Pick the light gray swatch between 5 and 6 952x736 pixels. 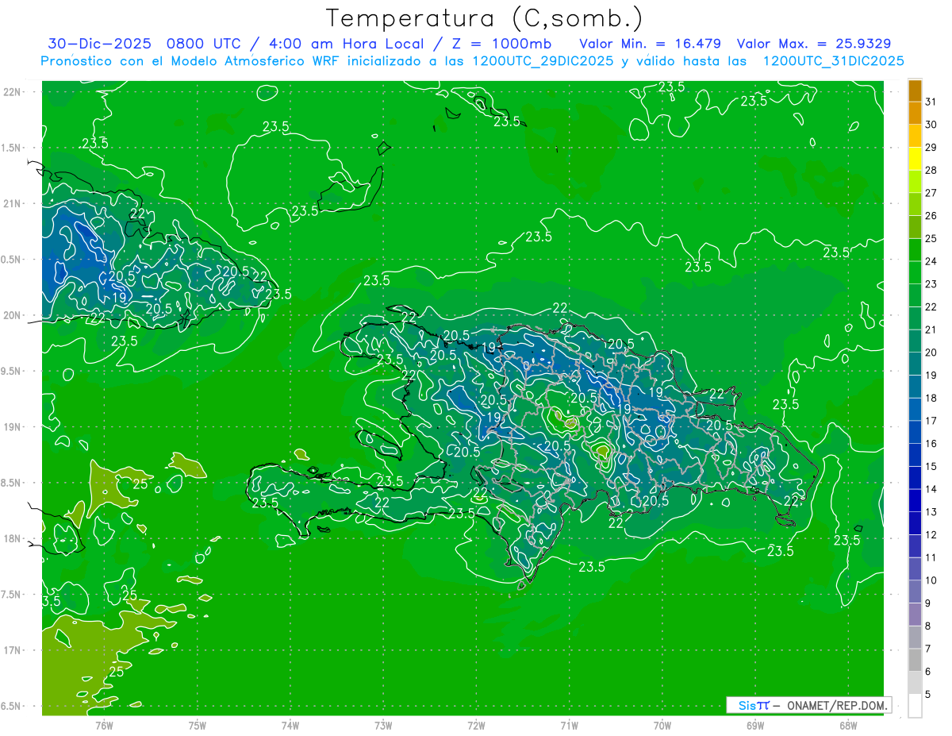(x=915, y=683)
